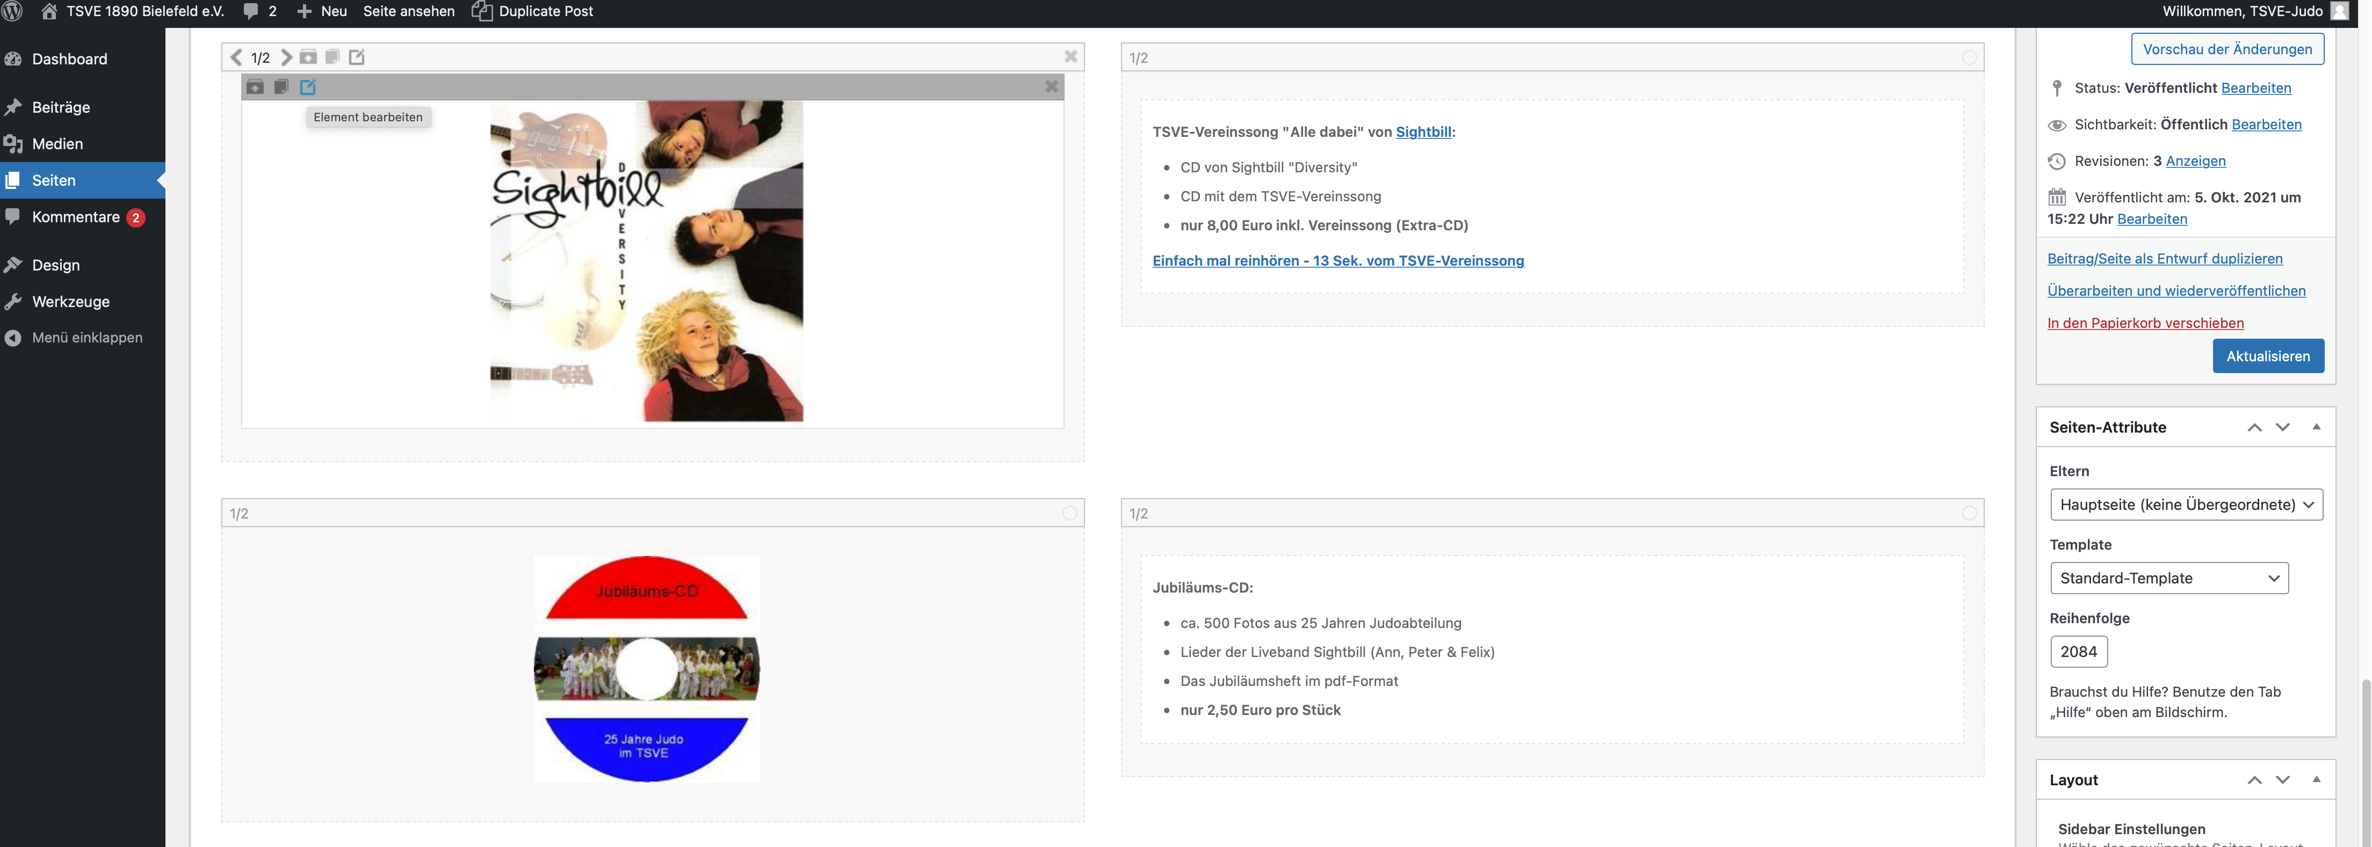Screen dimensions: 2372x847
Task: Click Überarbeiten und wiederveröffentlichen
Action: pyautogui.click(x=2176, y=291)
